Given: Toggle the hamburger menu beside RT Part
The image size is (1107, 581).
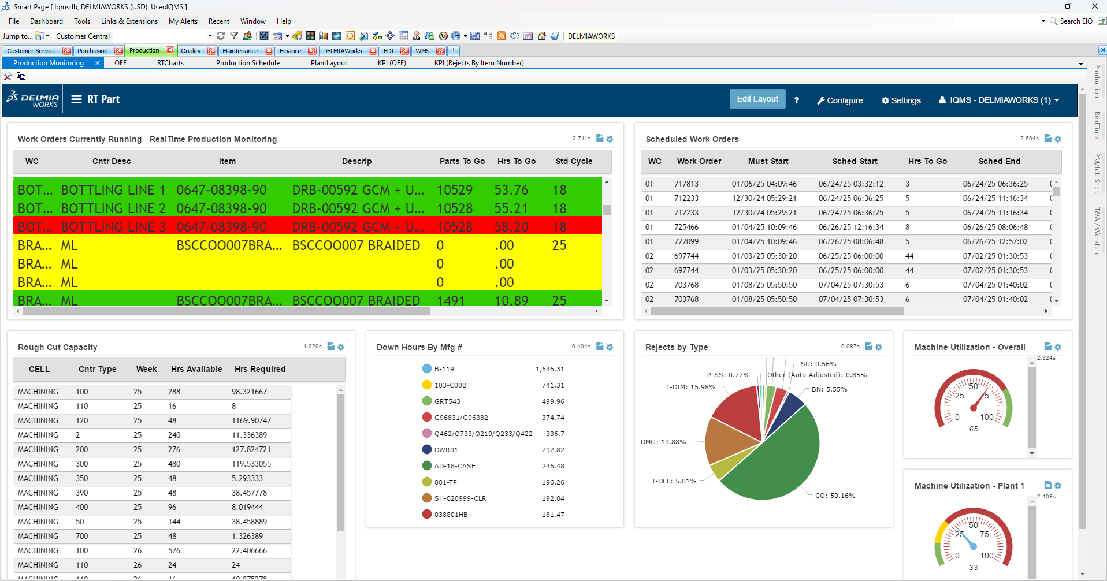Looking at the screenshot, I should tap(76, 99).
